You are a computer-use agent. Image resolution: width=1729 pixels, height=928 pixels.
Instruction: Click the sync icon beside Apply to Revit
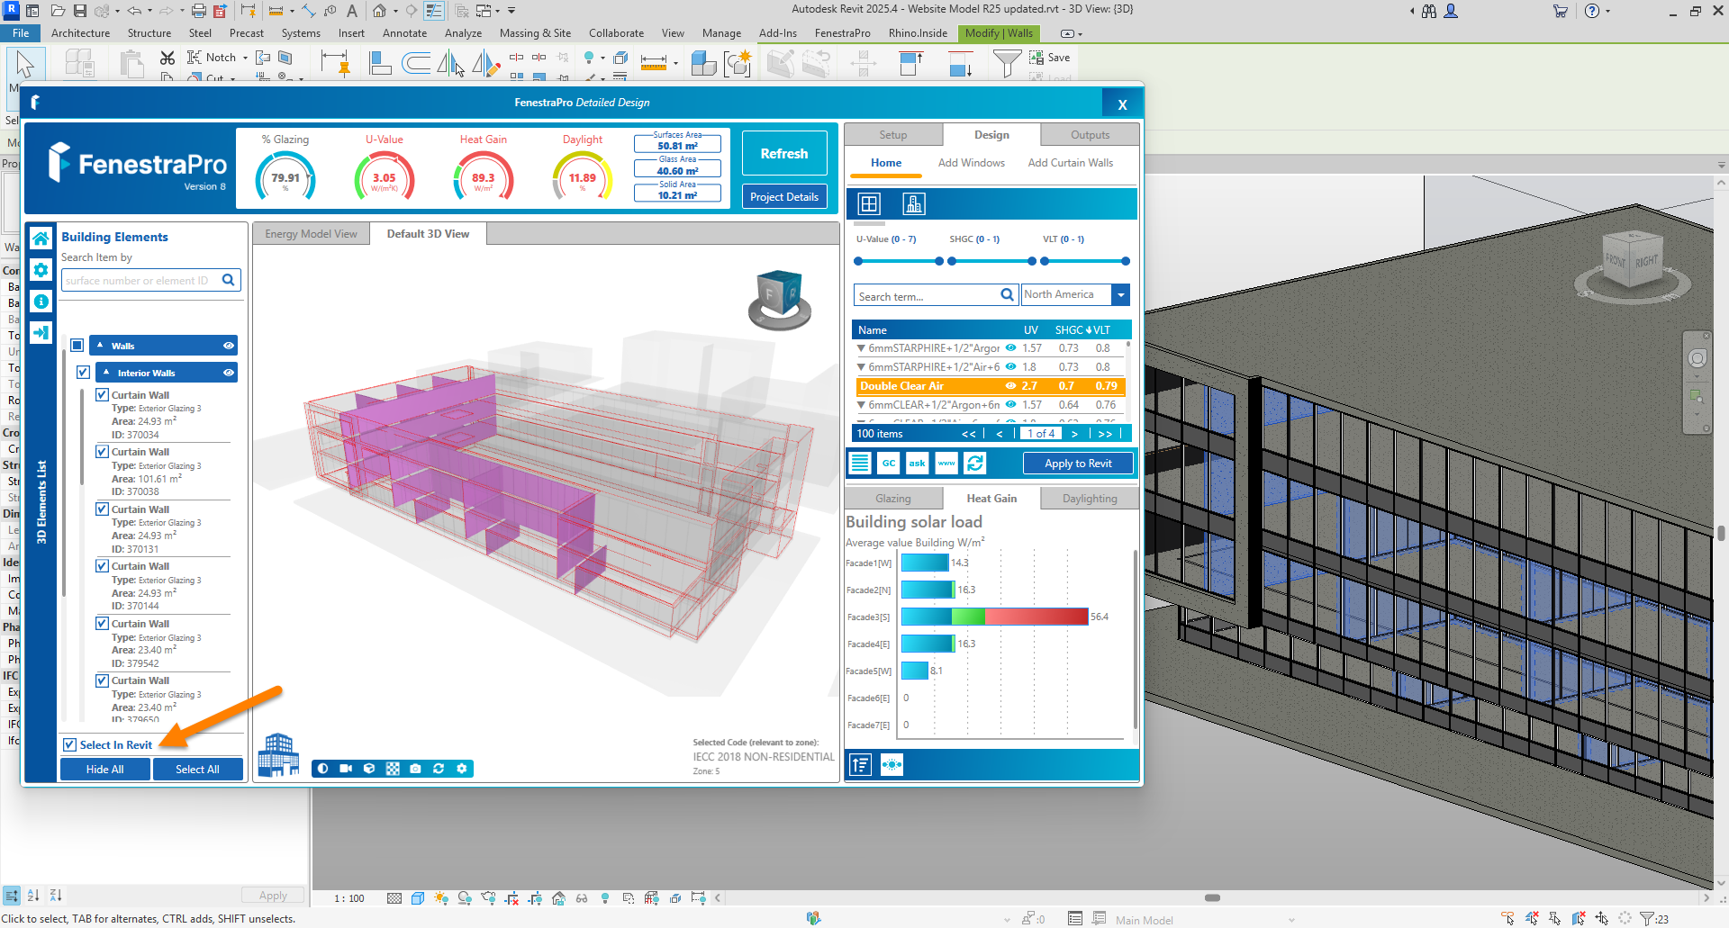point(975,464)
